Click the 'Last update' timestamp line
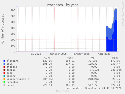The image size is (125, 94). (94, 88)
